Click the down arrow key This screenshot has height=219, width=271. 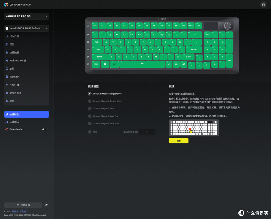tap(199, 65)
